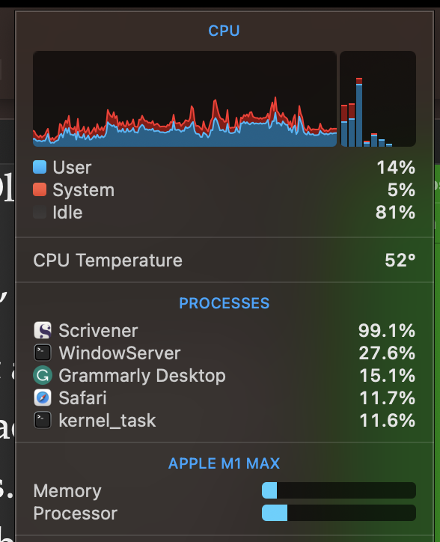
Task: Click the blue User legend square
Action: 40,167
